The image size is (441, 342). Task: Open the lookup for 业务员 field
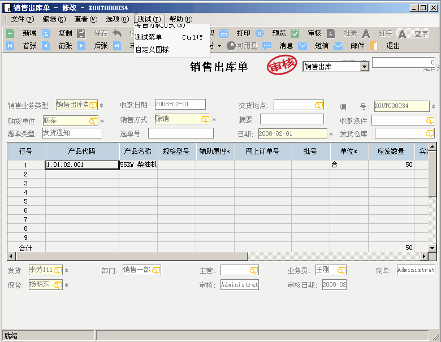(x=341, y=271)
